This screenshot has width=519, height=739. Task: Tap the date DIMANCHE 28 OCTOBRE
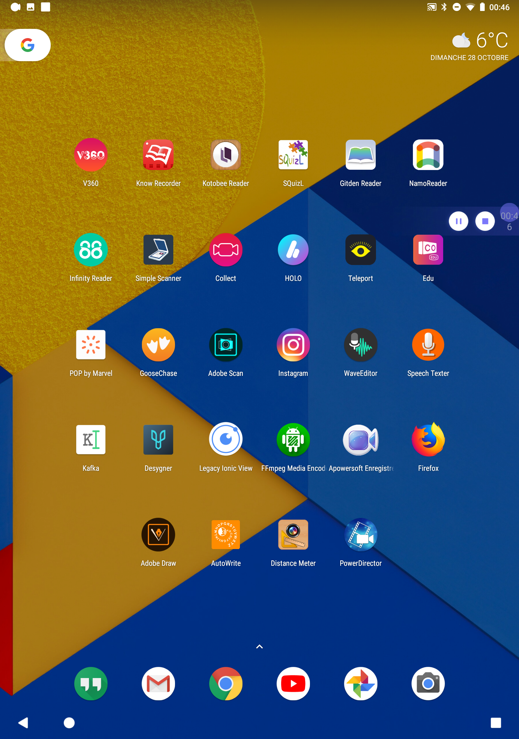[x=469, y=58]
